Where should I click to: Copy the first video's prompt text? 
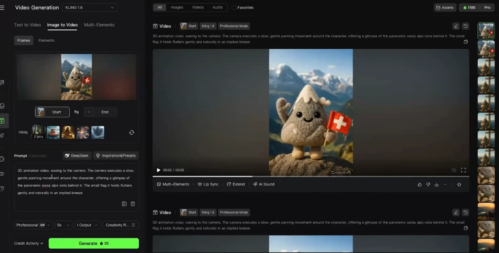point(465,42)
